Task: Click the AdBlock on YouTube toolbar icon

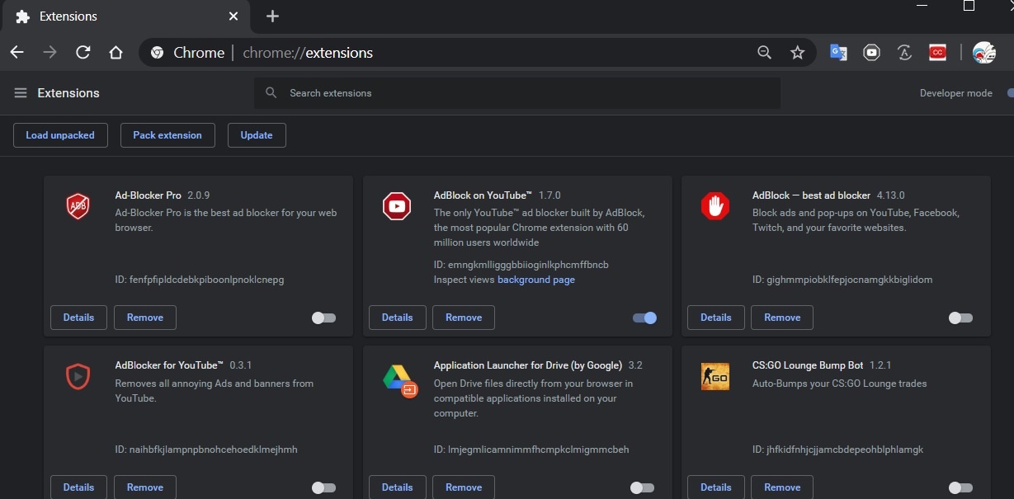Action: coord(871,53)
